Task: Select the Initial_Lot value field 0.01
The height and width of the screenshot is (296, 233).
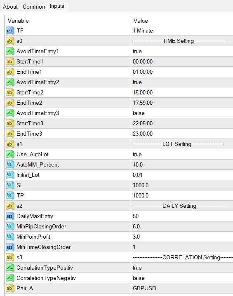Action: pos(182,175)
